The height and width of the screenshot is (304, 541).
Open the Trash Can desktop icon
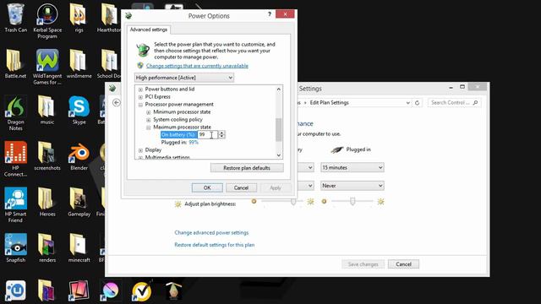pyautogui.click(x=15, y=18)
